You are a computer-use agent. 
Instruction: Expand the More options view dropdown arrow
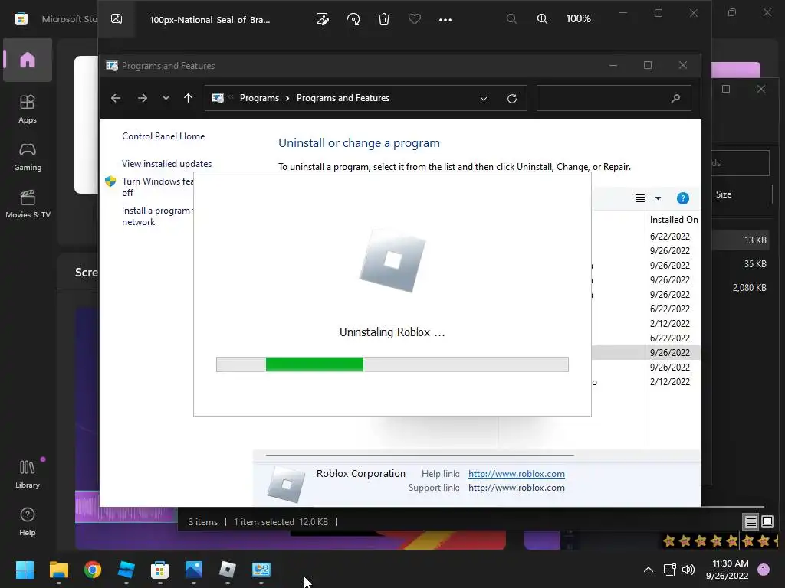click(658, 198)
